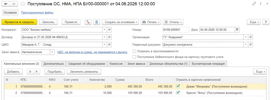Expand the ЦМО dropdown list
The image size is (271, 100).
tap(105, 45)
